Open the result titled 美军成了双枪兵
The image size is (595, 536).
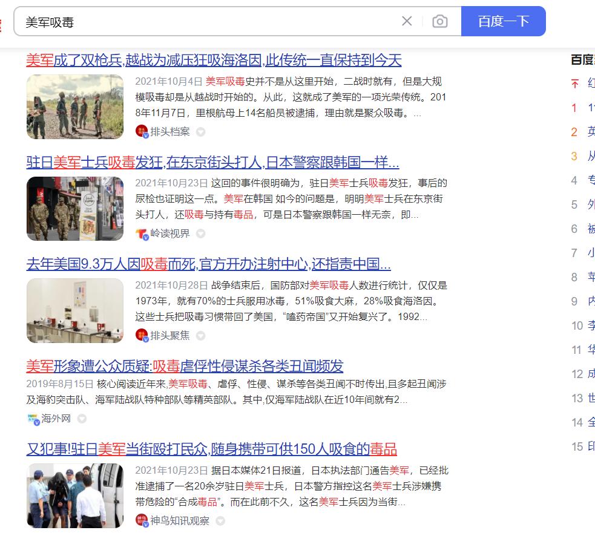(x=215, y=60)
